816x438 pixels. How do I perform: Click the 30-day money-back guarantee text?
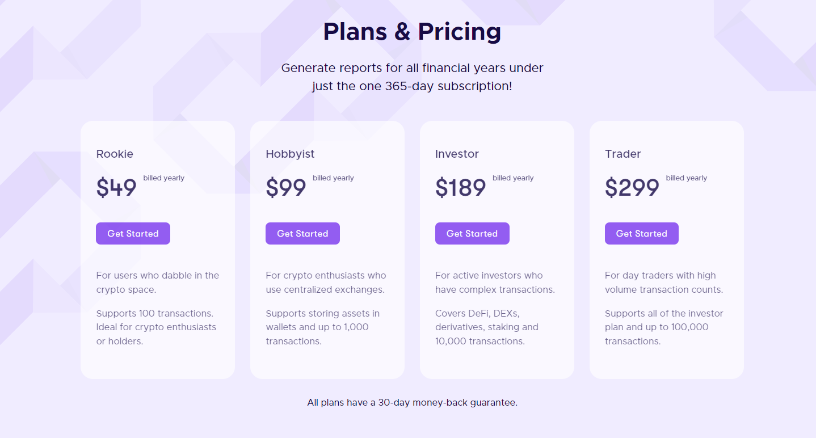click(413, 403)
